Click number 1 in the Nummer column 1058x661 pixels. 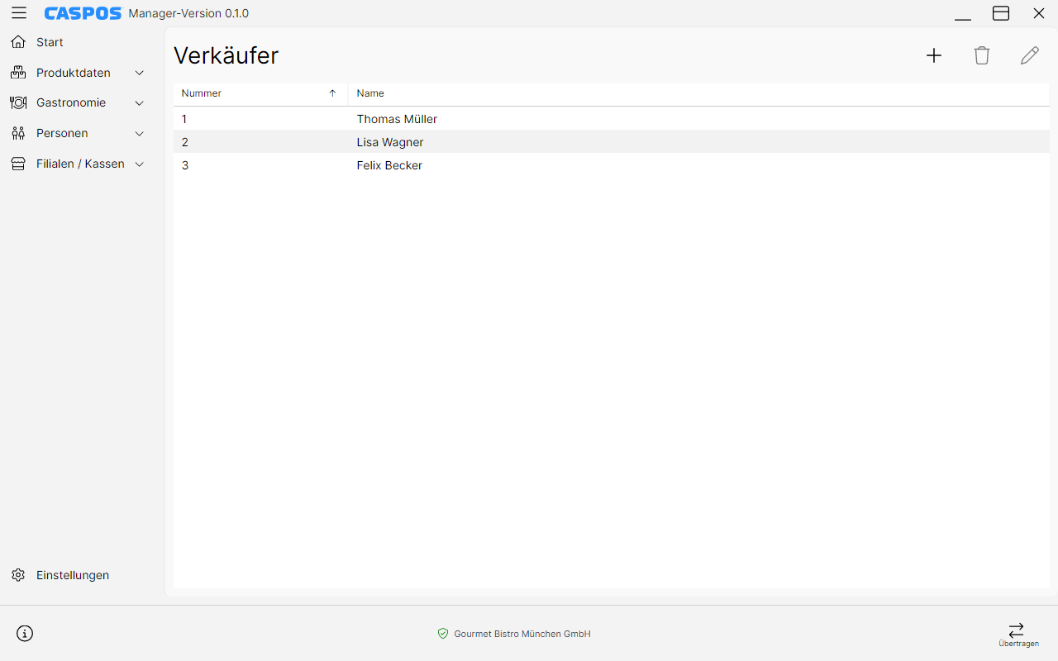[184, 119]
